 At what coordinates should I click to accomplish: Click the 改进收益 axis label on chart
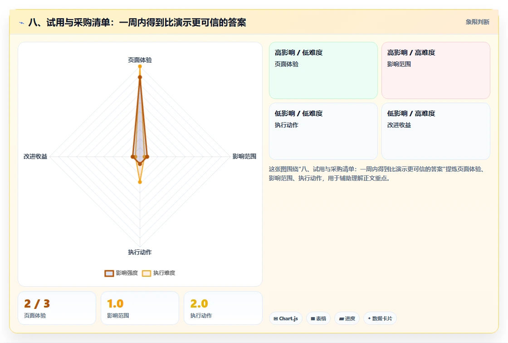pyautogui.click(x=35, y=156)
